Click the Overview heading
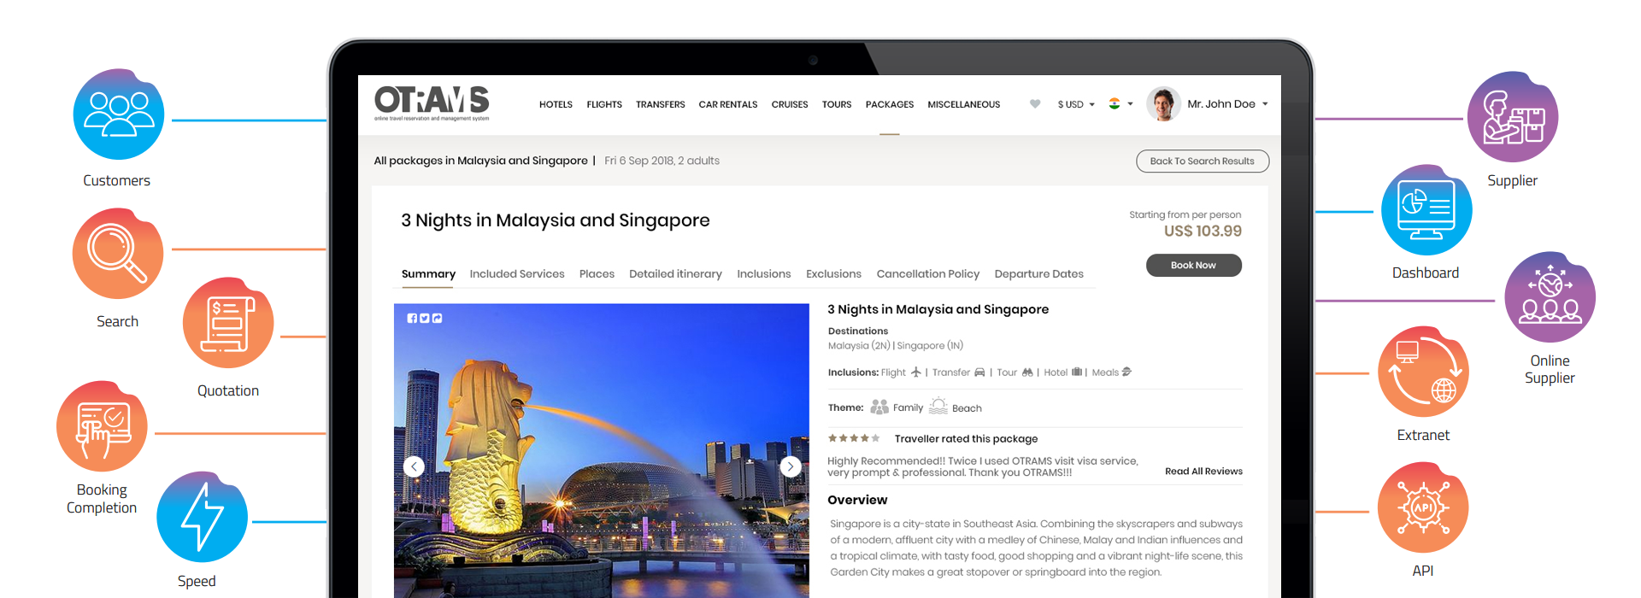 pyautogui.click(x=857, y=501)
